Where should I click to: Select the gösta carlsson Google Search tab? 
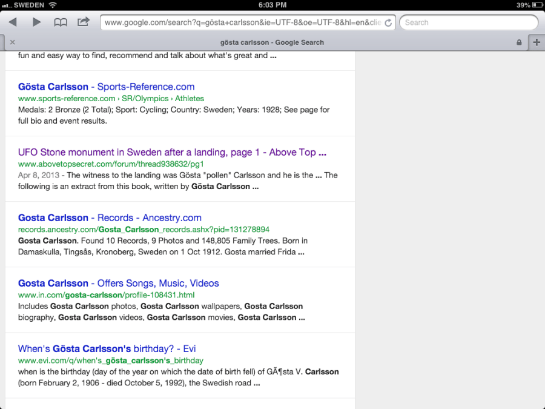(x=272, y=42)
